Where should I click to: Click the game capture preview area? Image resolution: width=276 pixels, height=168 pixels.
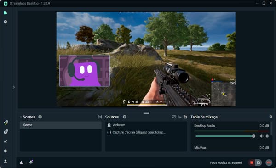click(x=146, y=59)
